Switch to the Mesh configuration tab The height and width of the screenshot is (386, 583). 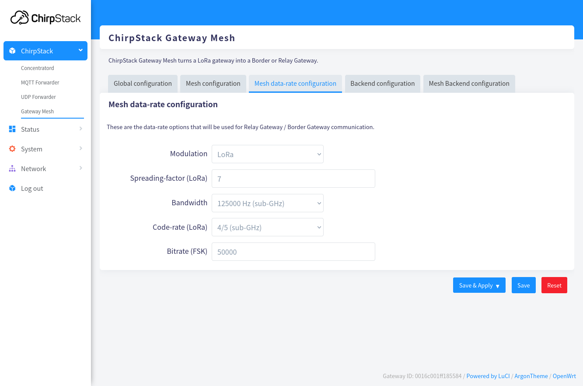tap(213, 84)
